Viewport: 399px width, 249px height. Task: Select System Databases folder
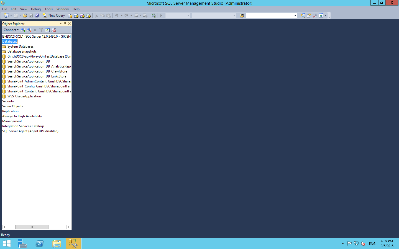click(21, 46)
